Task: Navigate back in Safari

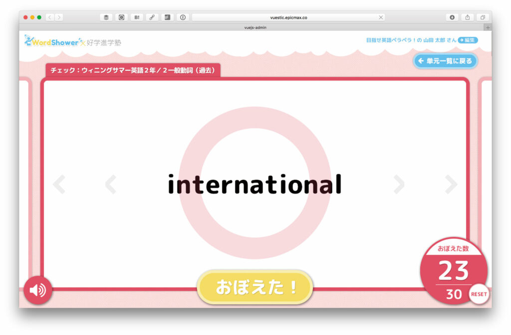Action: pyautogui.click(x=50, y=17)
